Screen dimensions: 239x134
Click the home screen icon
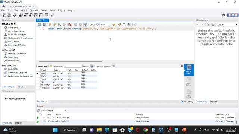click(x=4, y=6)
